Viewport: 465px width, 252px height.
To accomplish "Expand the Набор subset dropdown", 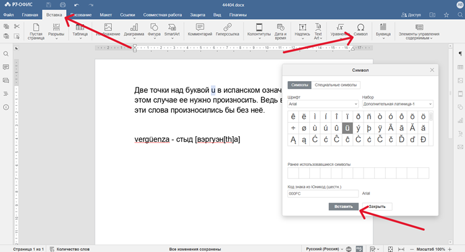I will 397,104.
